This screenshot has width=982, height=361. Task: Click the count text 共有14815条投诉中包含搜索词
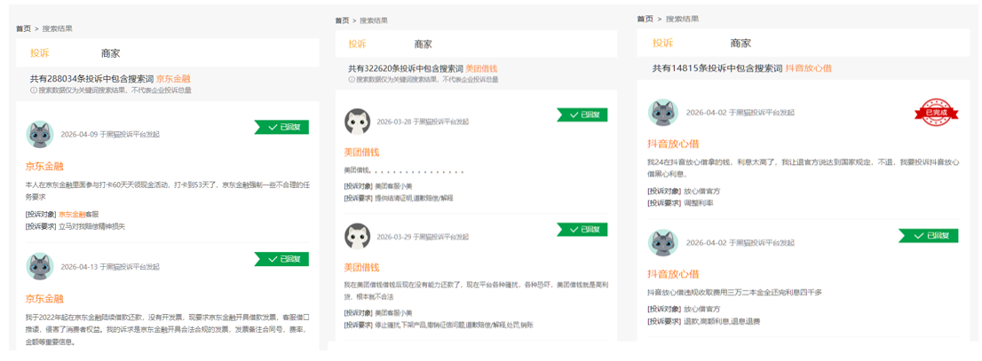(717, 67)
